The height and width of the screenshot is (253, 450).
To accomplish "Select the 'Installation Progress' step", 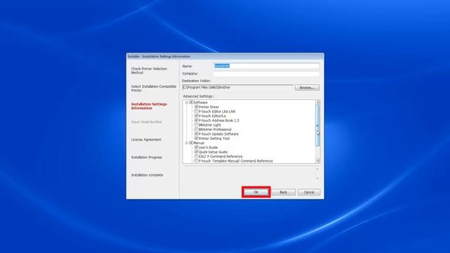I will click(147, 157).
